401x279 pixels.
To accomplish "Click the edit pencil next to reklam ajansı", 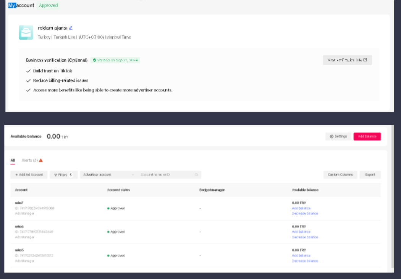I will [x=71, y=28].
